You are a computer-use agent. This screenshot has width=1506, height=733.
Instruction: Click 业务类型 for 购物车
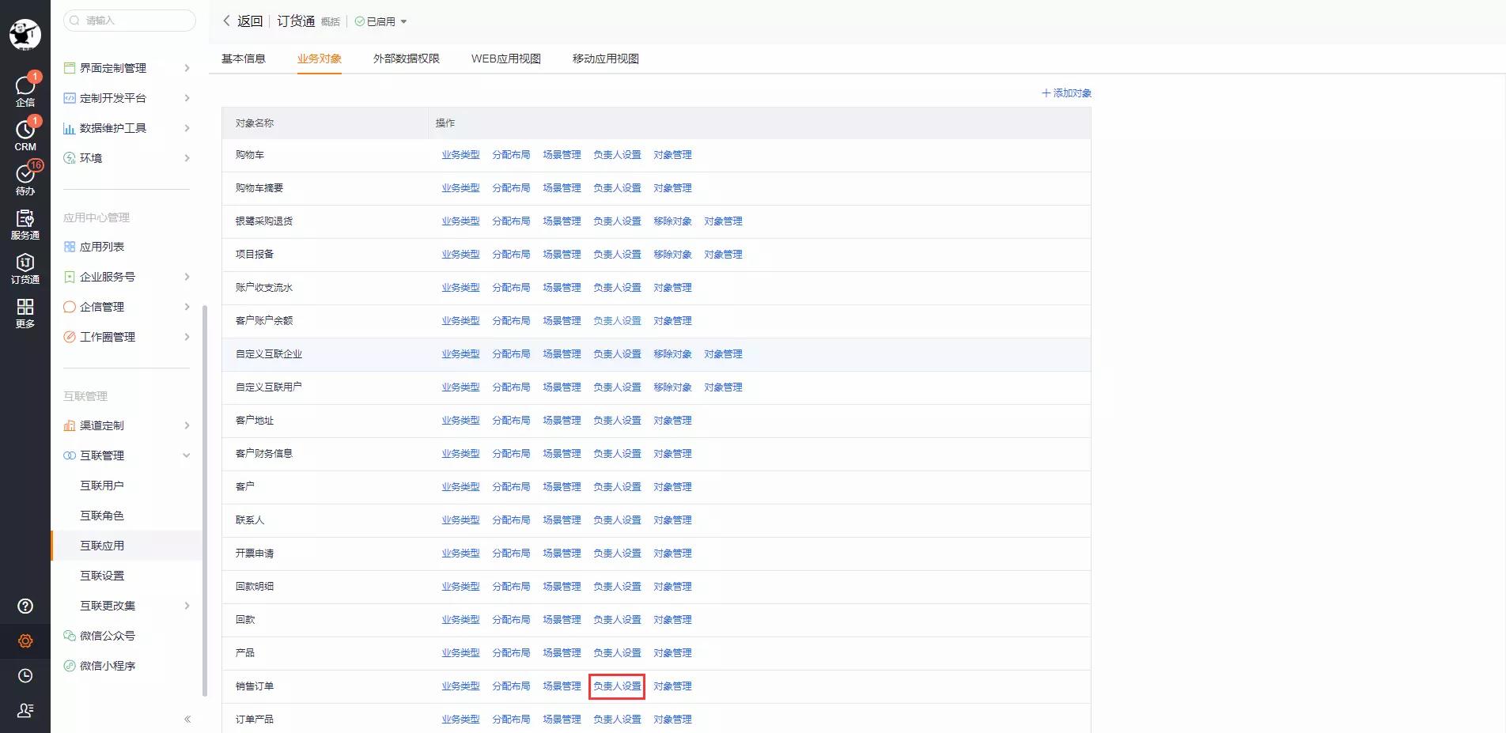[x=460, y=155]
